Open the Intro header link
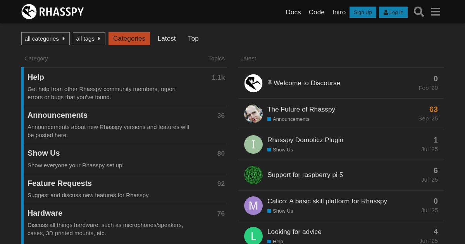This screenshot has height=244, width=465. 339,12
